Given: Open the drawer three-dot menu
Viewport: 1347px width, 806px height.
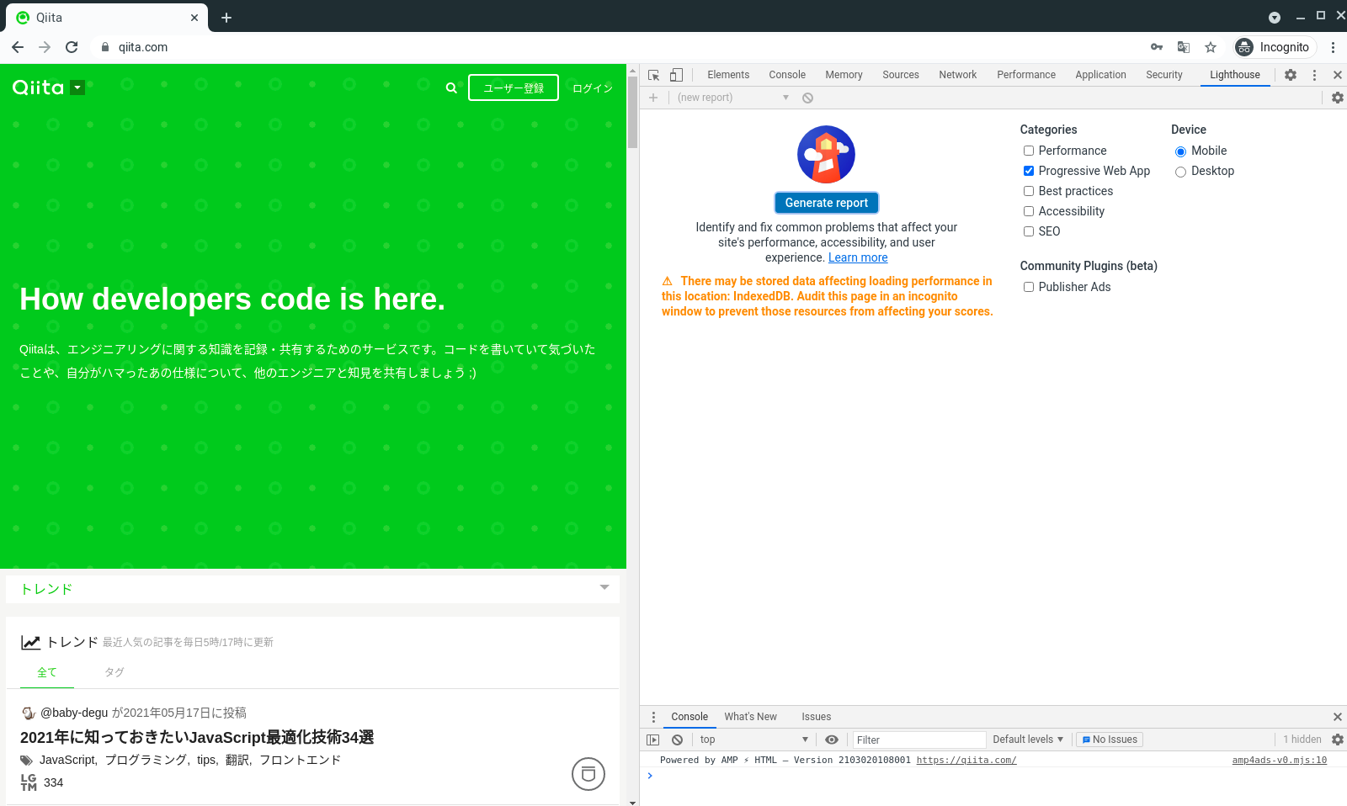Looking at the screenshot, I should pos(653,717).
